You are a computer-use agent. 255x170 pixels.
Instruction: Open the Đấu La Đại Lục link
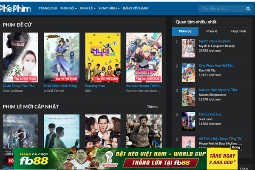point(210,114)
